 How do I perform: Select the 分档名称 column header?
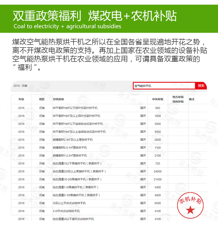[58, 99]
